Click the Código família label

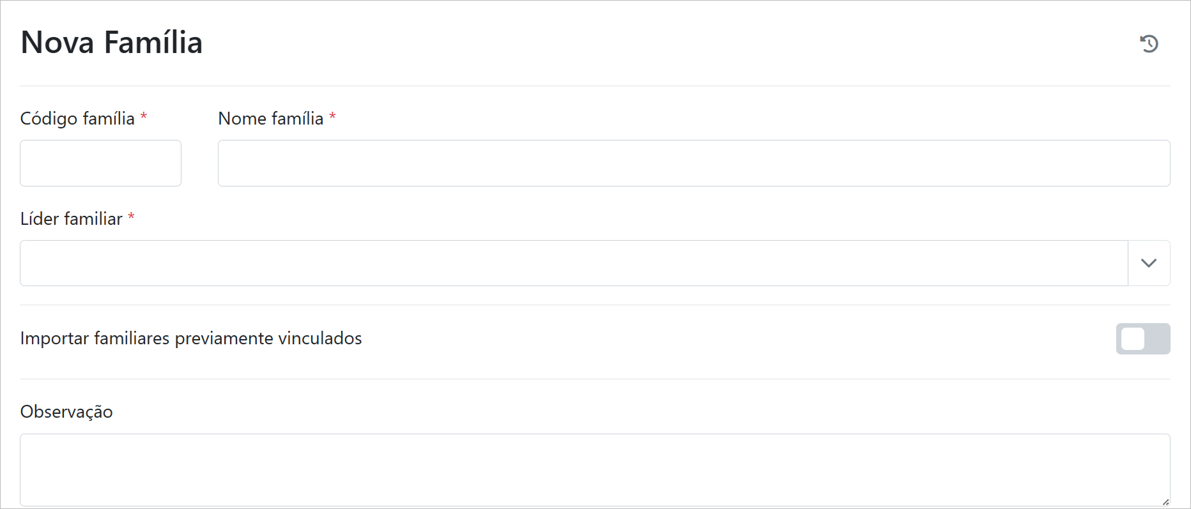tap(77, 119)
